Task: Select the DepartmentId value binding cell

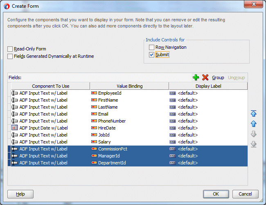Action: (130, 163)
